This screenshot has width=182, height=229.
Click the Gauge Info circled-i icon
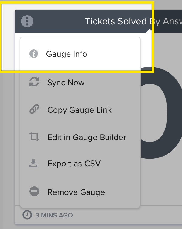click(34, 54)
